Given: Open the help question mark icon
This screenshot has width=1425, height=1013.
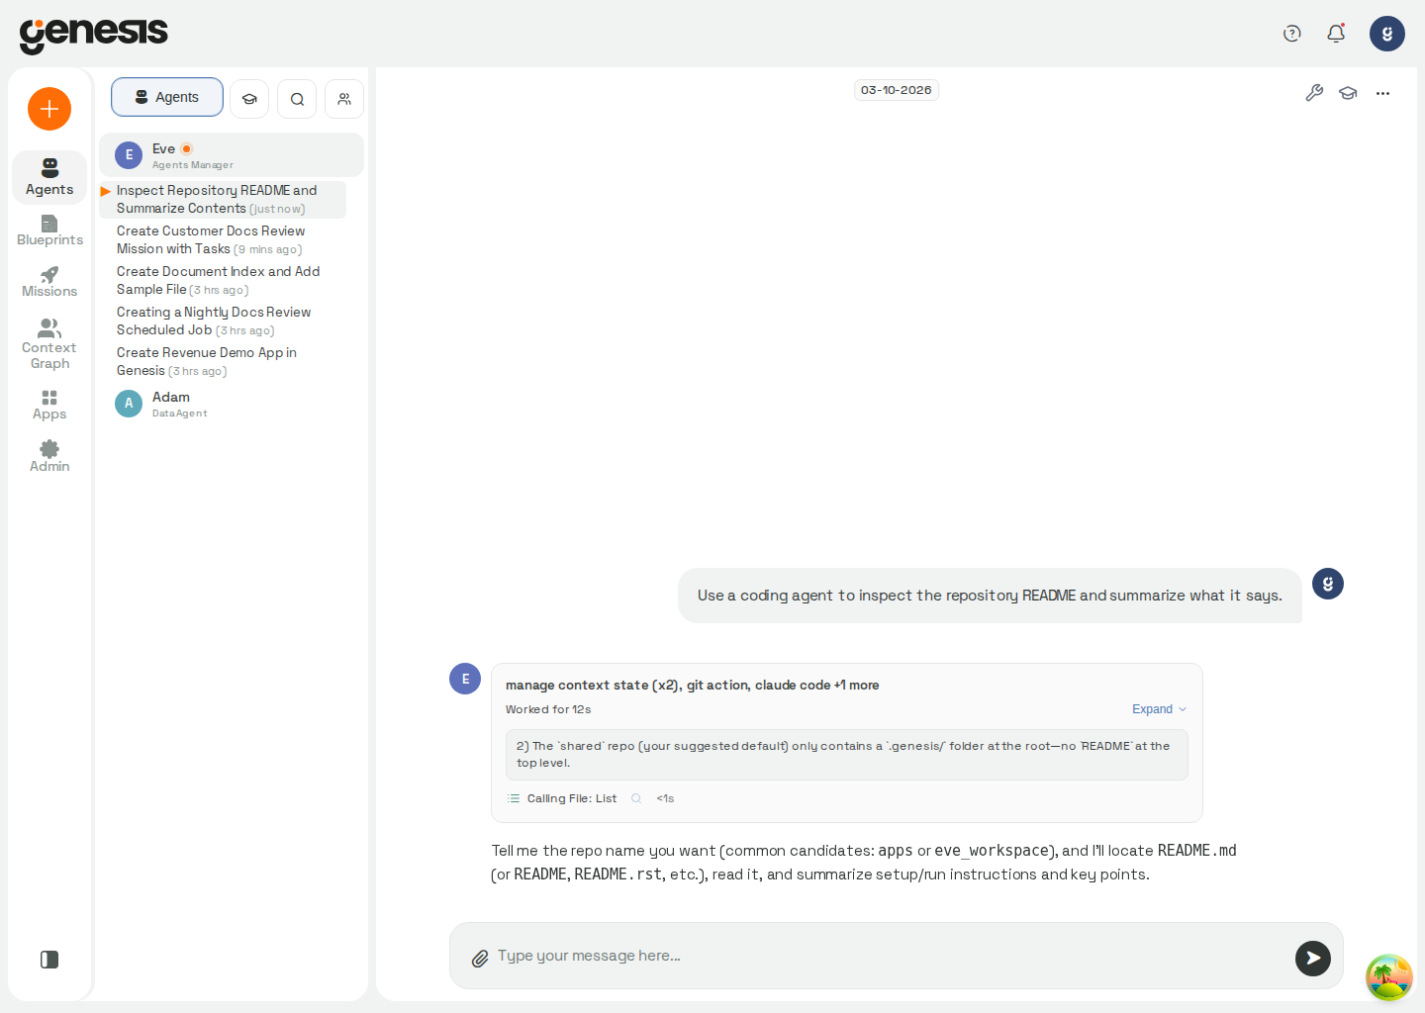Looking at the screenshot, I should (x=1292, y=34).
